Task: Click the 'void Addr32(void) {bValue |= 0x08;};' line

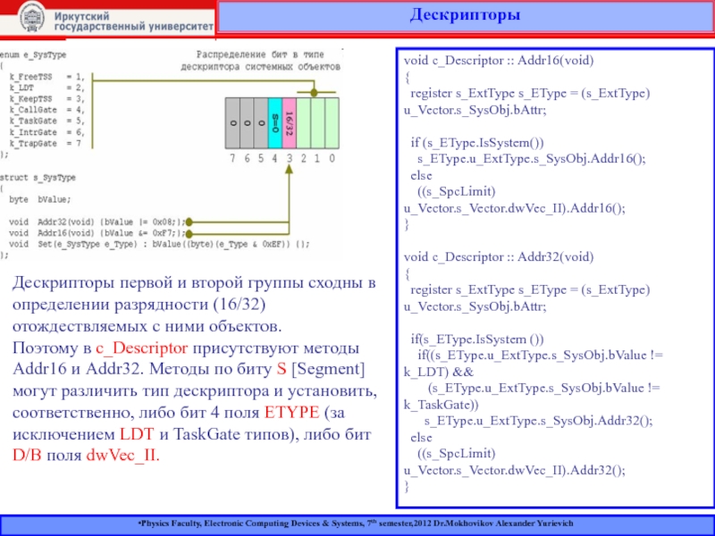Action: [x=97, y=222]
